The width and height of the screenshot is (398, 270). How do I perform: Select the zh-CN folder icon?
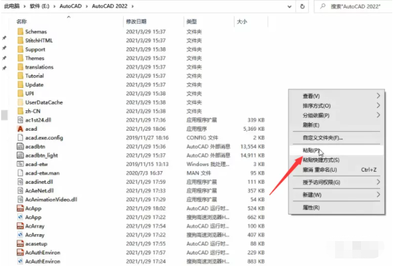[x=20, y=111]
